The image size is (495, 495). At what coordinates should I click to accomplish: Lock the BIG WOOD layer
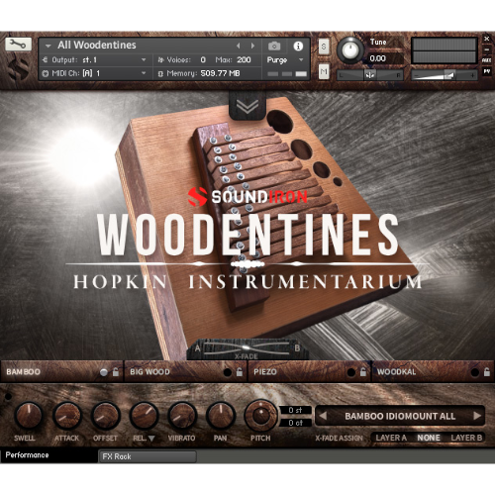[240, 372]
